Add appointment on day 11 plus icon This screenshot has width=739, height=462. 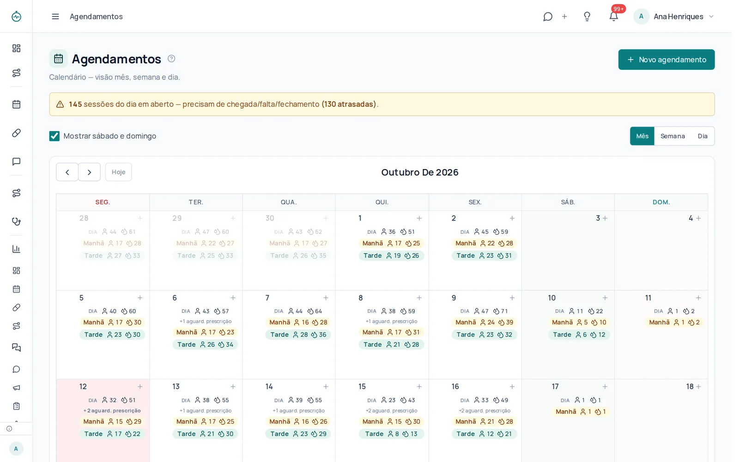(x=698, y=298)
